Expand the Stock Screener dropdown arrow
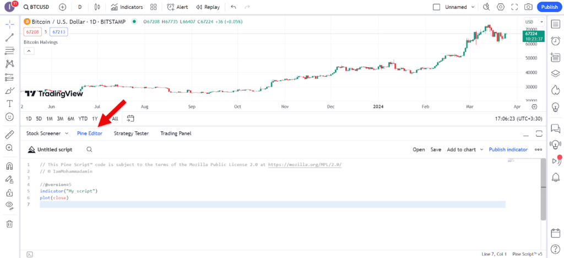 pyautogui.click(x=67, y=133)
